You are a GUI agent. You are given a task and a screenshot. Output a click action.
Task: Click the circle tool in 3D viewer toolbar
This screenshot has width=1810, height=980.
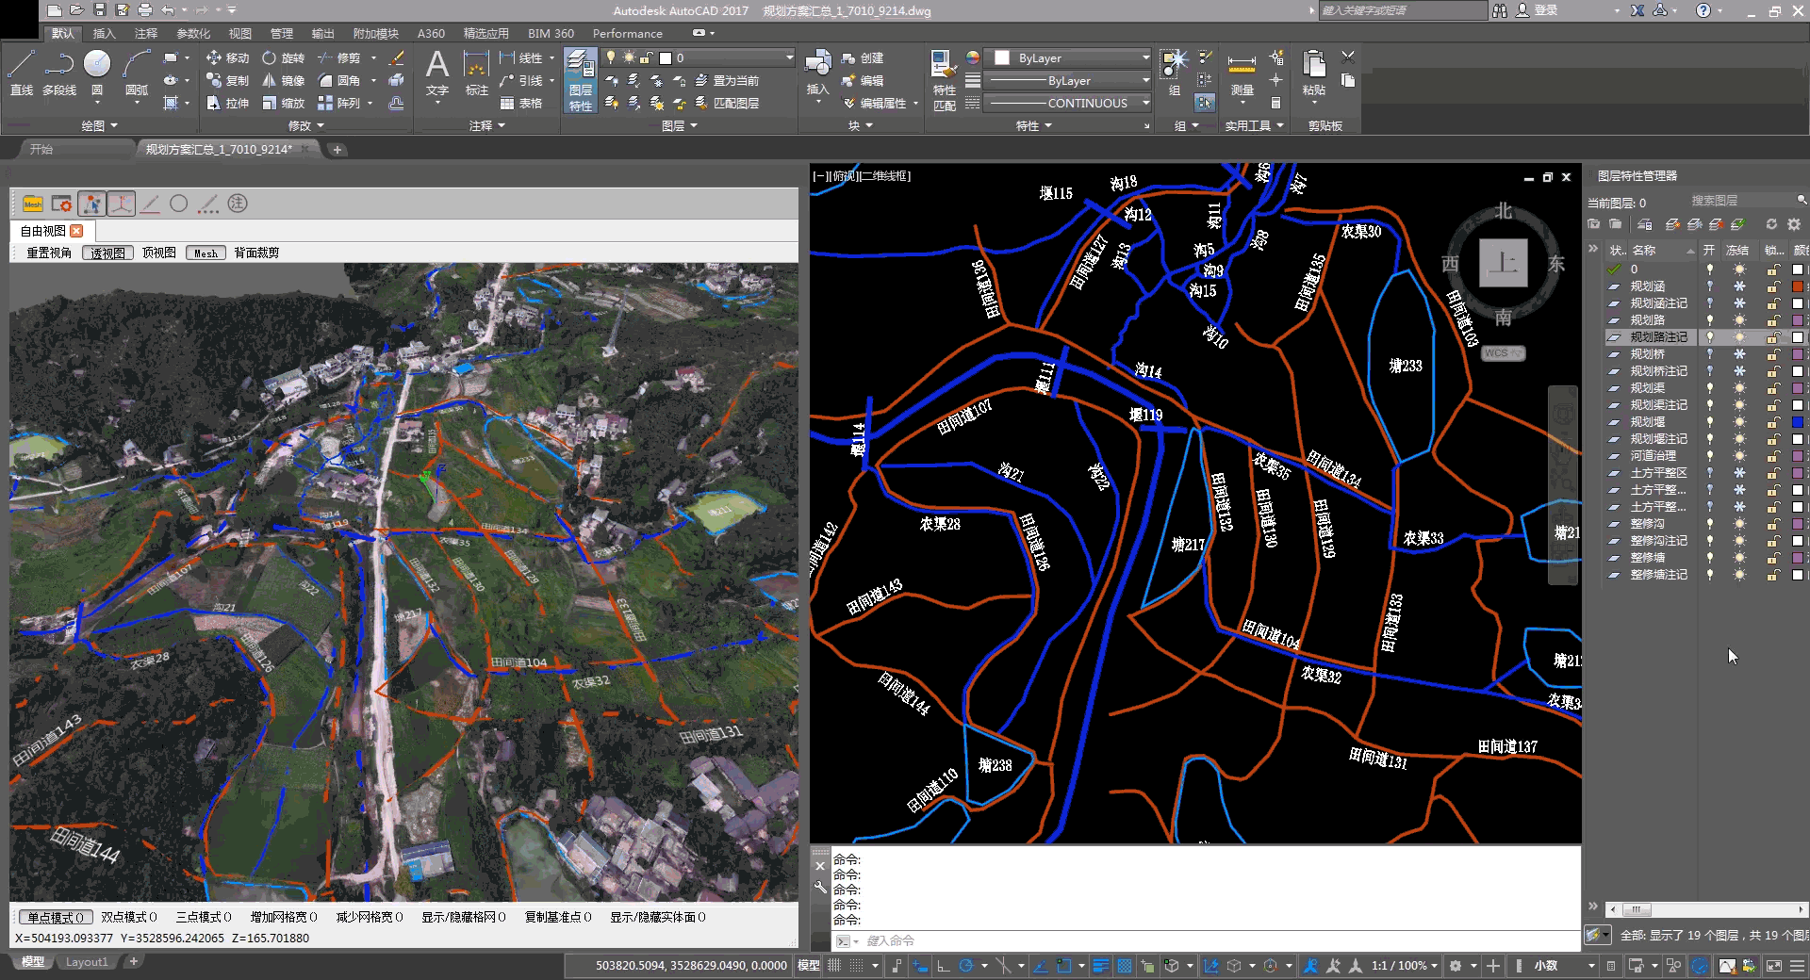179,204
